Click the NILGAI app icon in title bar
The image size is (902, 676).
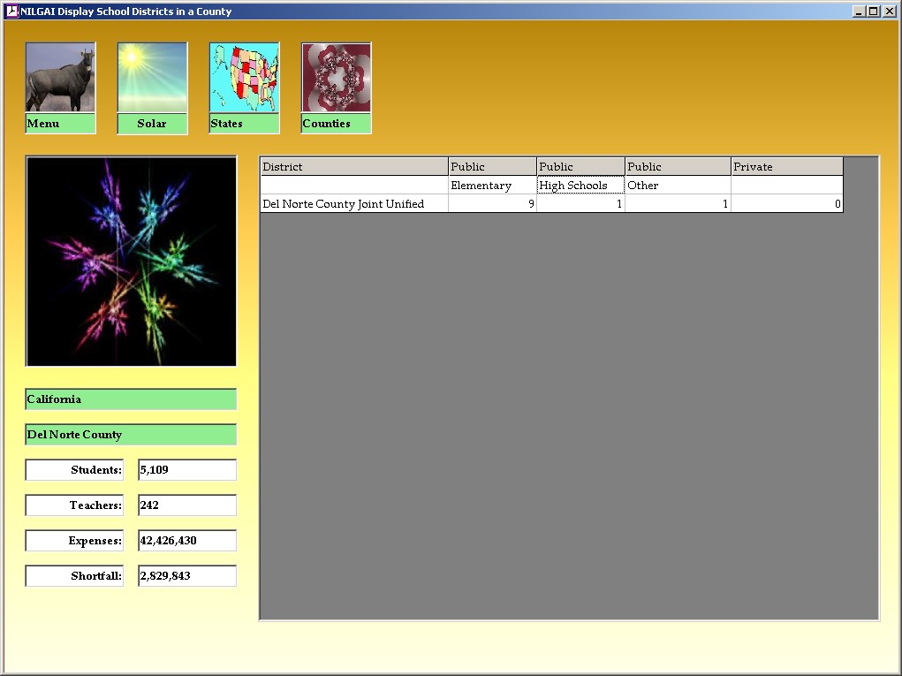point(11,11)
